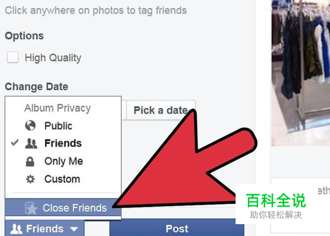The image size is (330, 236).
Task: Click the gear icon for Custom privacy
Action: pos(31,179)
